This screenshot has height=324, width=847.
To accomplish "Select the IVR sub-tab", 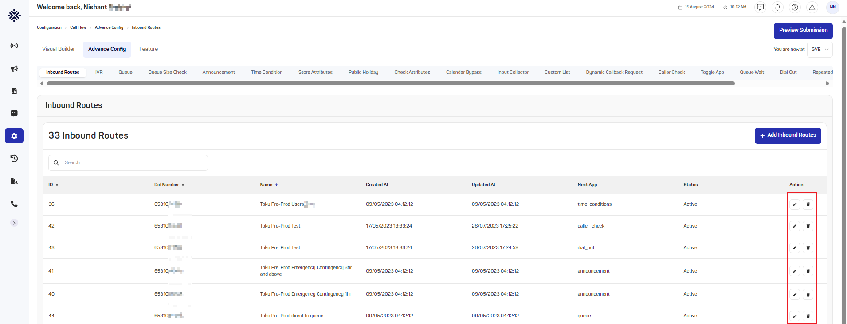I will point(99,72).
